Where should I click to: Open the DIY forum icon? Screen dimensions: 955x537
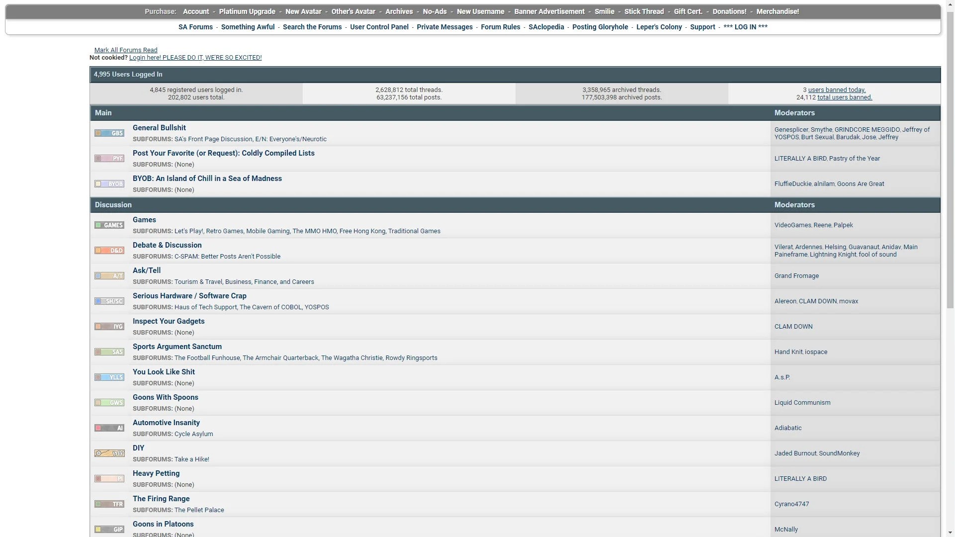click(x=109, y=453)
